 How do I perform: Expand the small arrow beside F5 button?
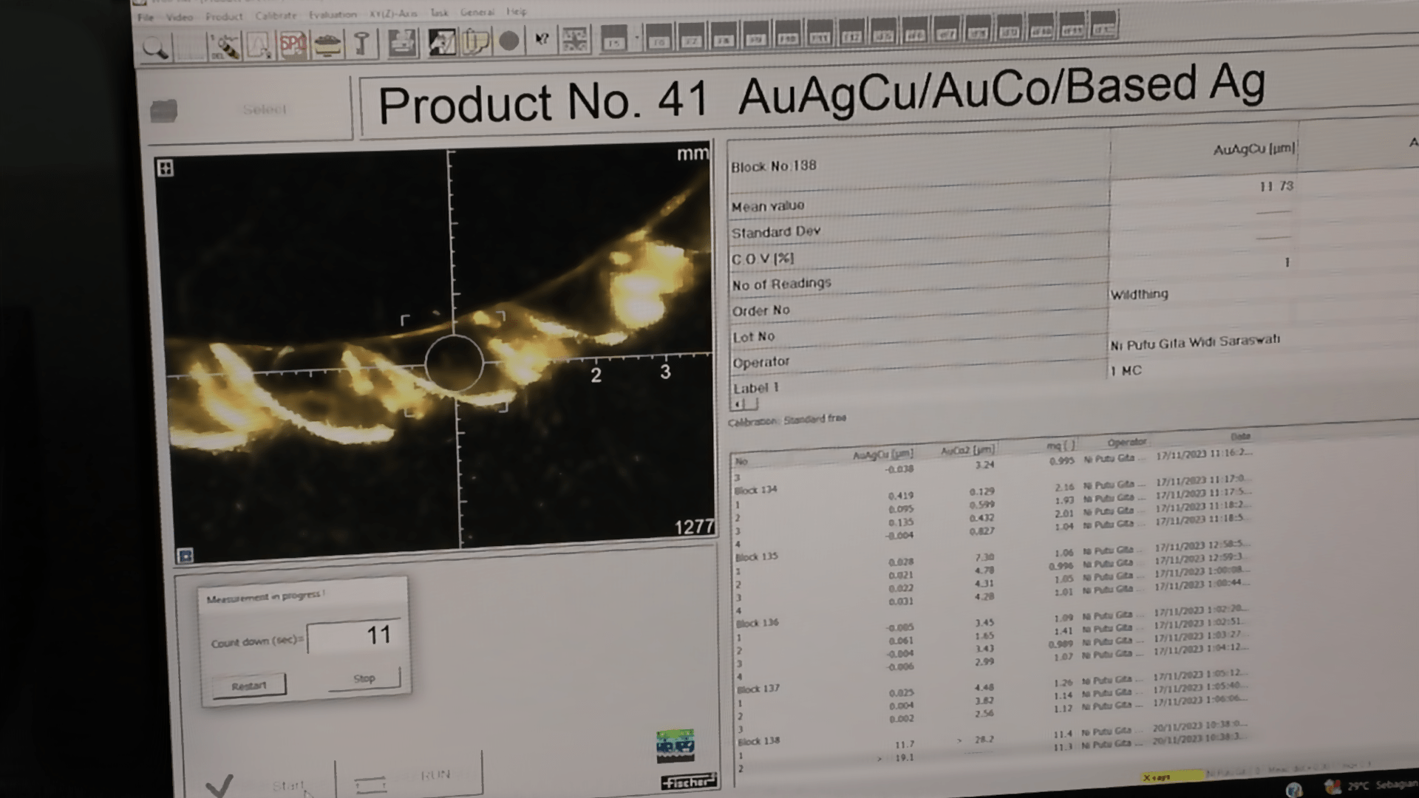(636, 38)
